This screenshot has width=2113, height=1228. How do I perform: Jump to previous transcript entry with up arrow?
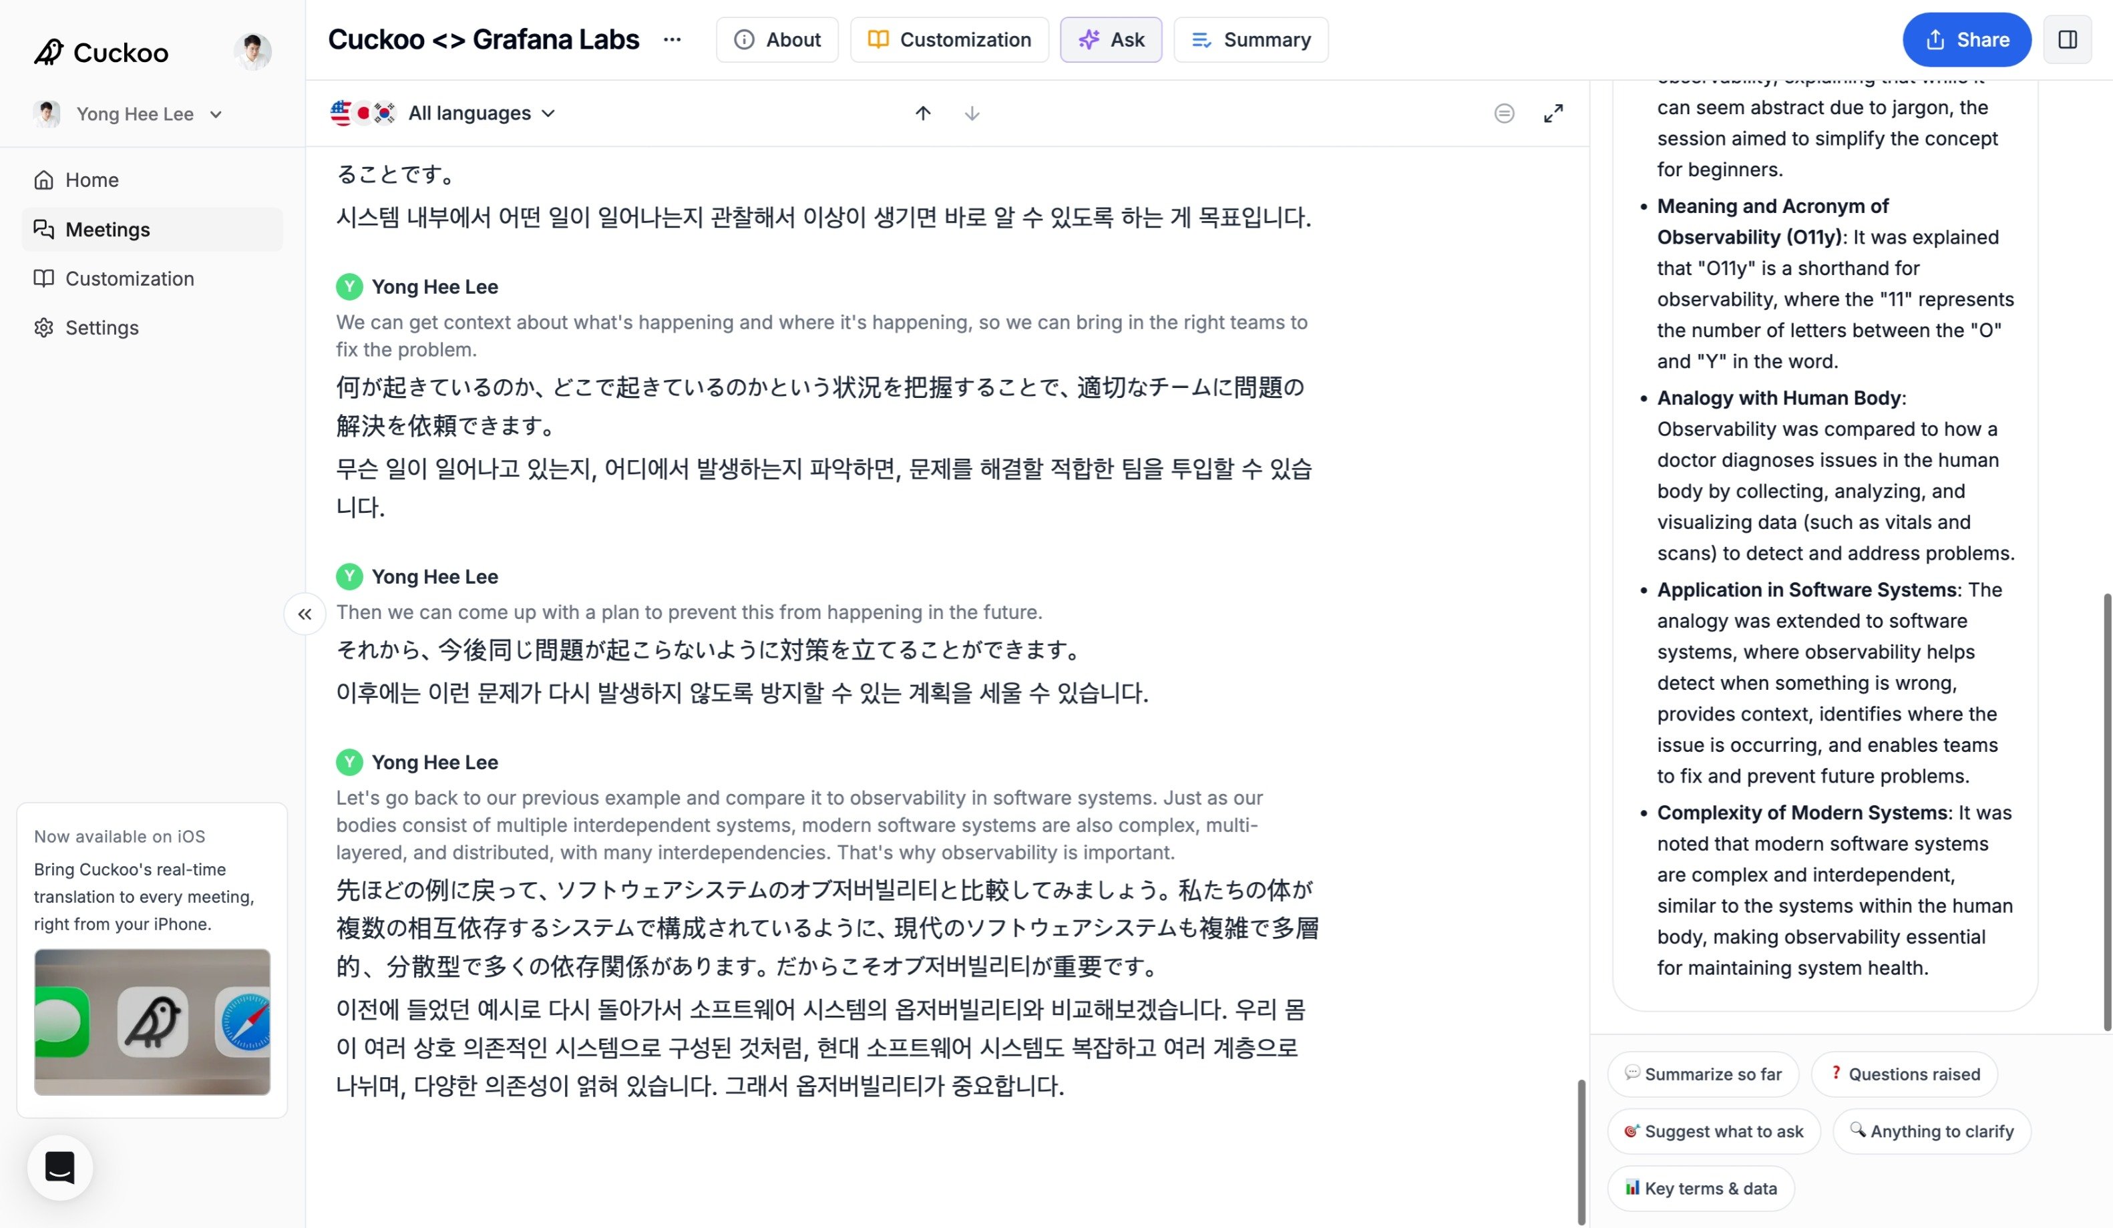(923, 113)
